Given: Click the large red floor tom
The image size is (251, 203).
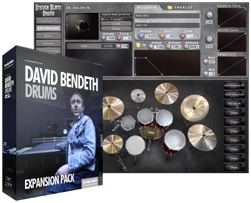Looking at the screenshot, I should click(x=174, y=141).
